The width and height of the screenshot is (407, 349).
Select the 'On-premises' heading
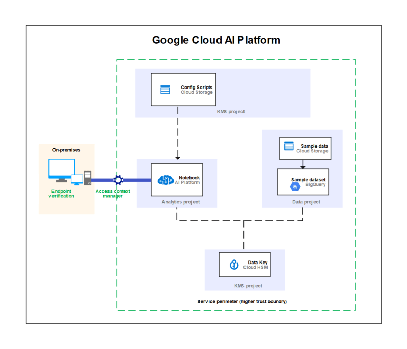(x=66, y=150)
